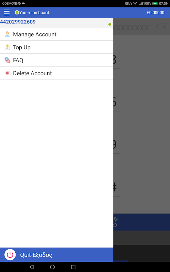
Task: Click the account number 442029922609
Action: point(18,22)
